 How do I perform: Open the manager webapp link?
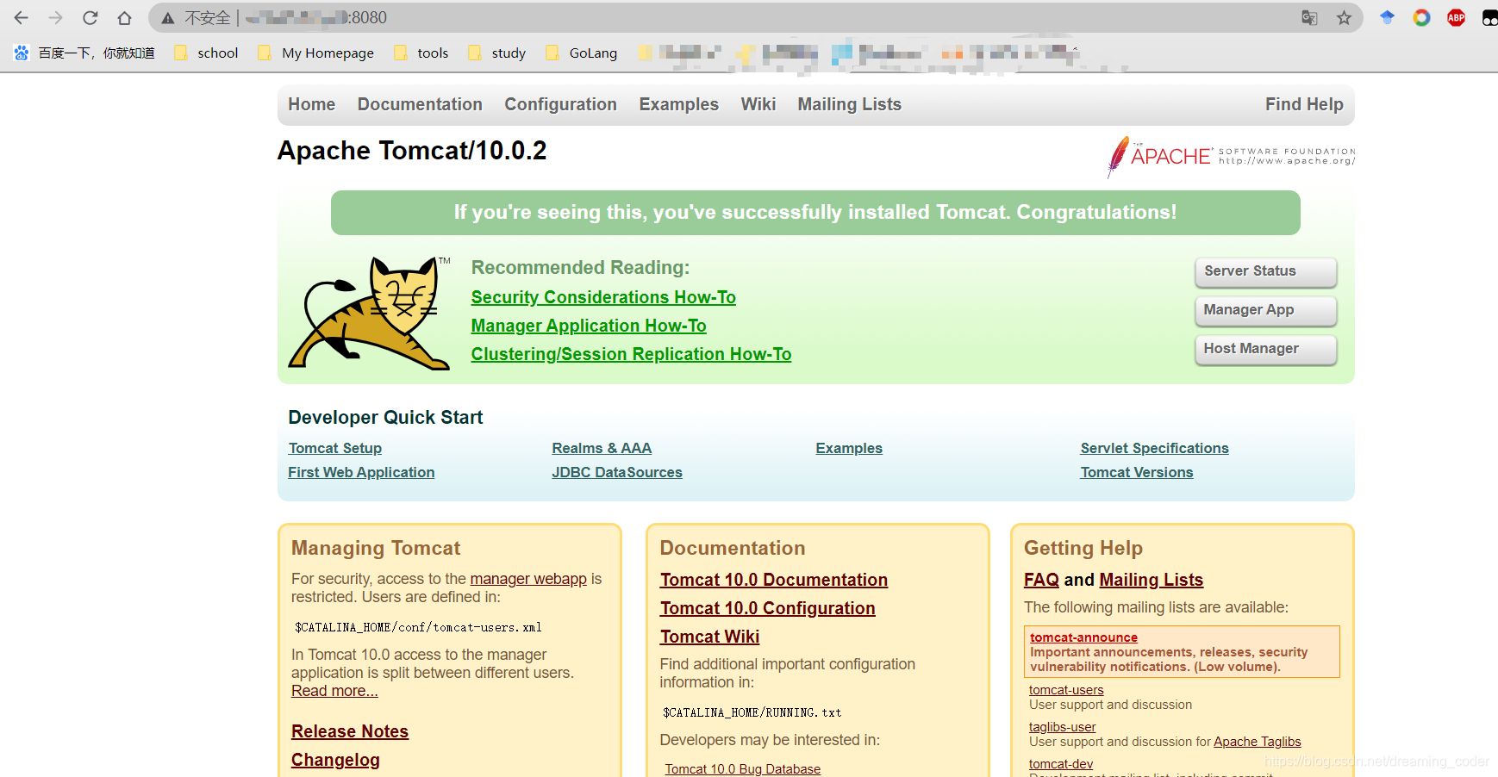pyautogui.click(x=528, y=579)
